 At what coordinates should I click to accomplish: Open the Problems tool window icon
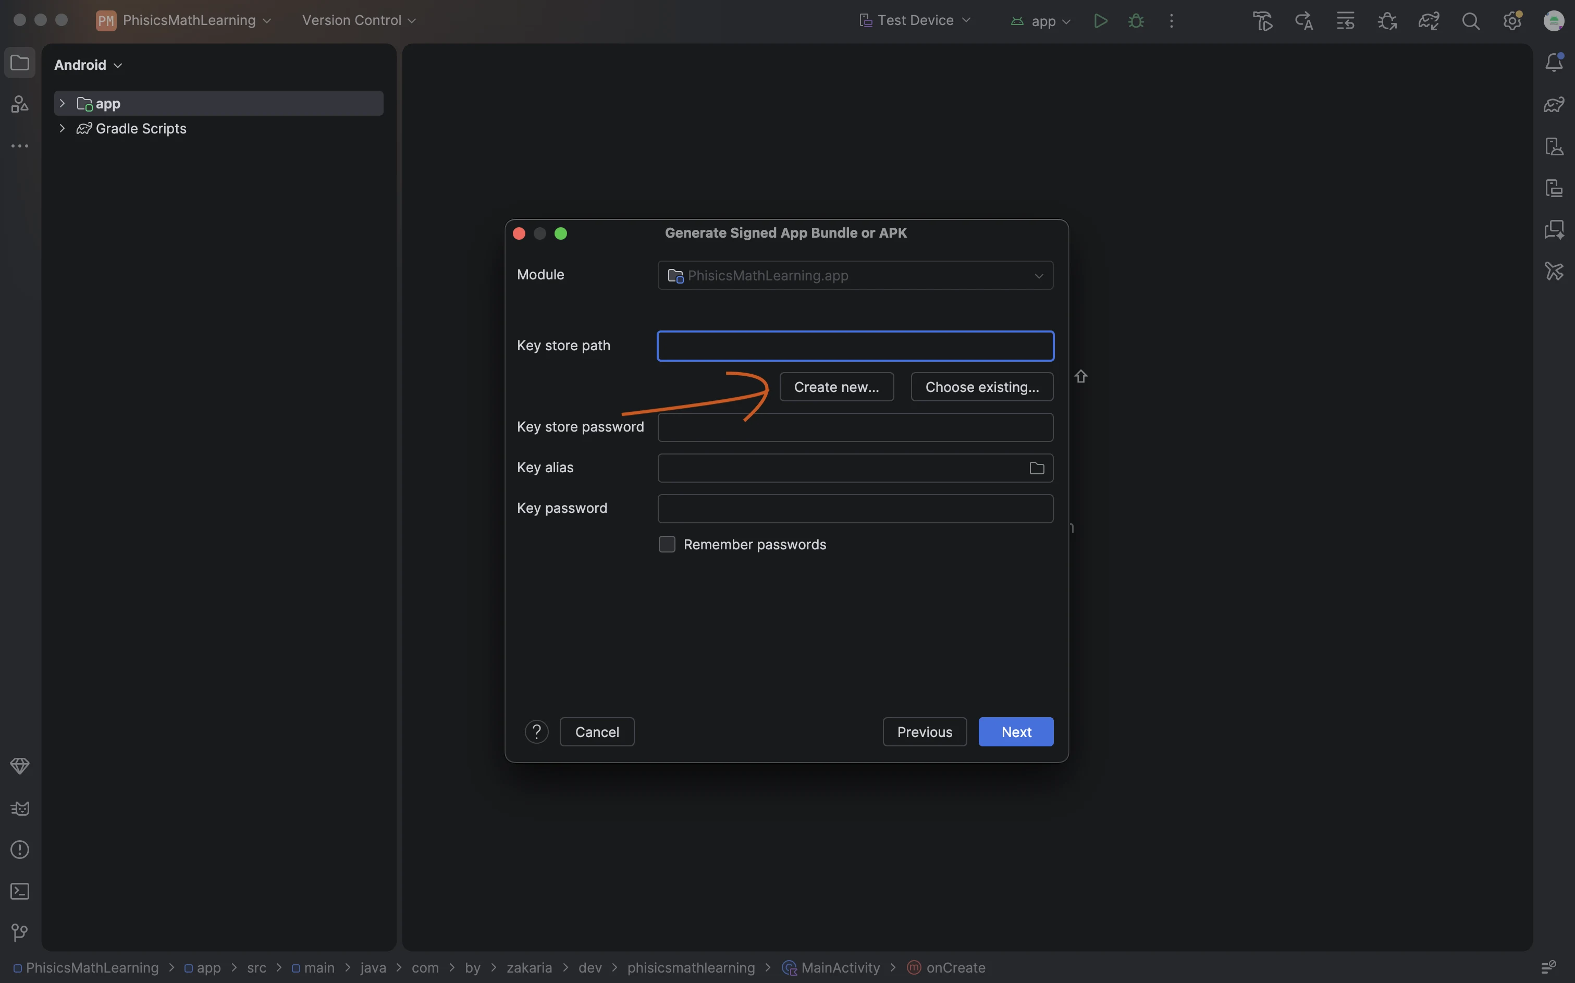click(20, 849)
